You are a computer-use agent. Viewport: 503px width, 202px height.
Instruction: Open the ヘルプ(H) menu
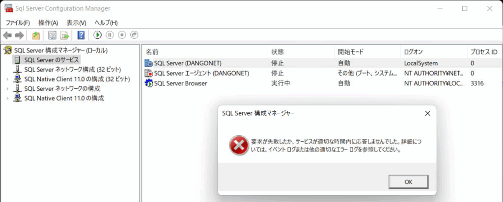pos(106,23)
